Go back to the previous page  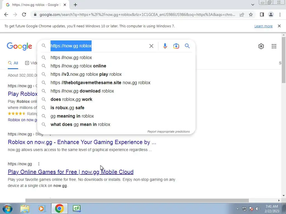(6, 14)
